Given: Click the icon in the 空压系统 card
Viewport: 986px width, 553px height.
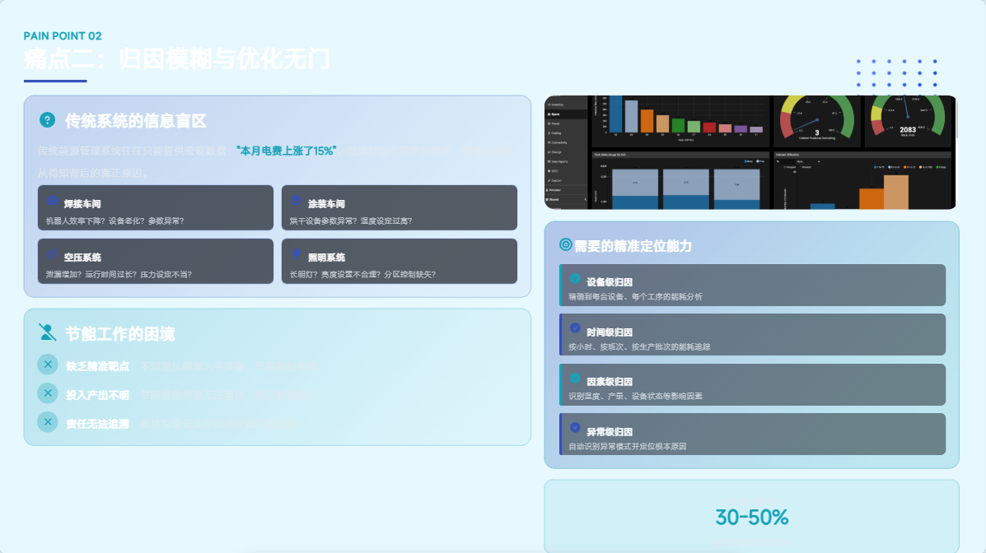Looking at the screenshot, I should pyautogui.click(x=53, y=254).
